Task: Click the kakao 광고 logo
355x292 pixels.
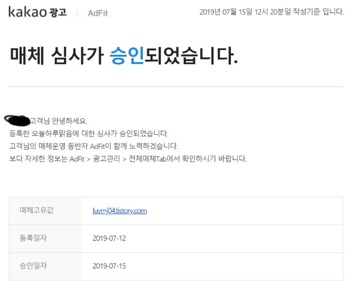Action: click(37, 12)
